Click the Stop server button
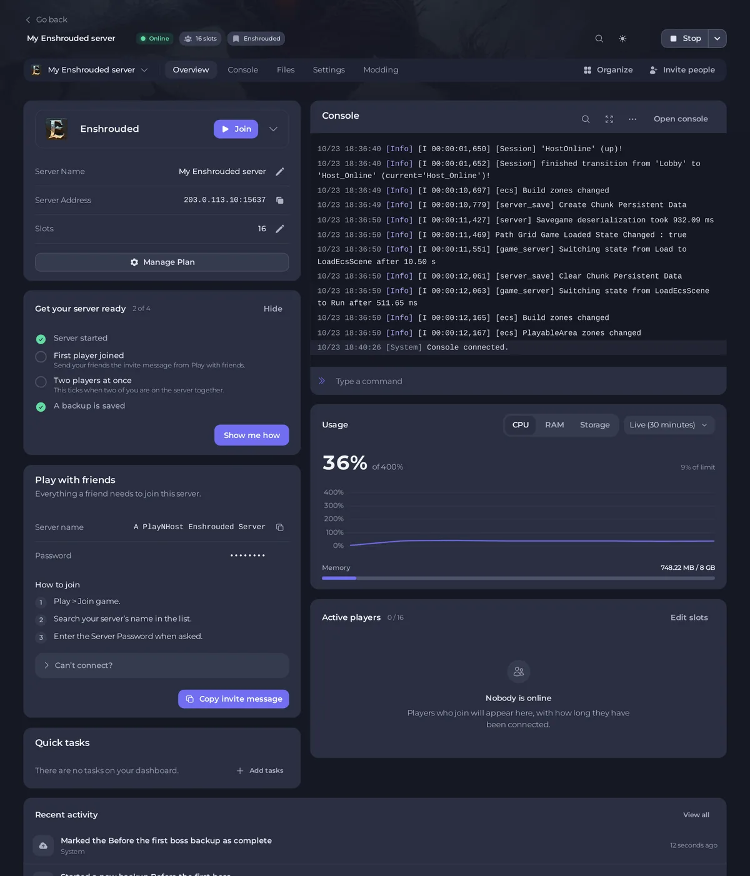This screenshot has height=876, width=750. [x=685, y=39]
